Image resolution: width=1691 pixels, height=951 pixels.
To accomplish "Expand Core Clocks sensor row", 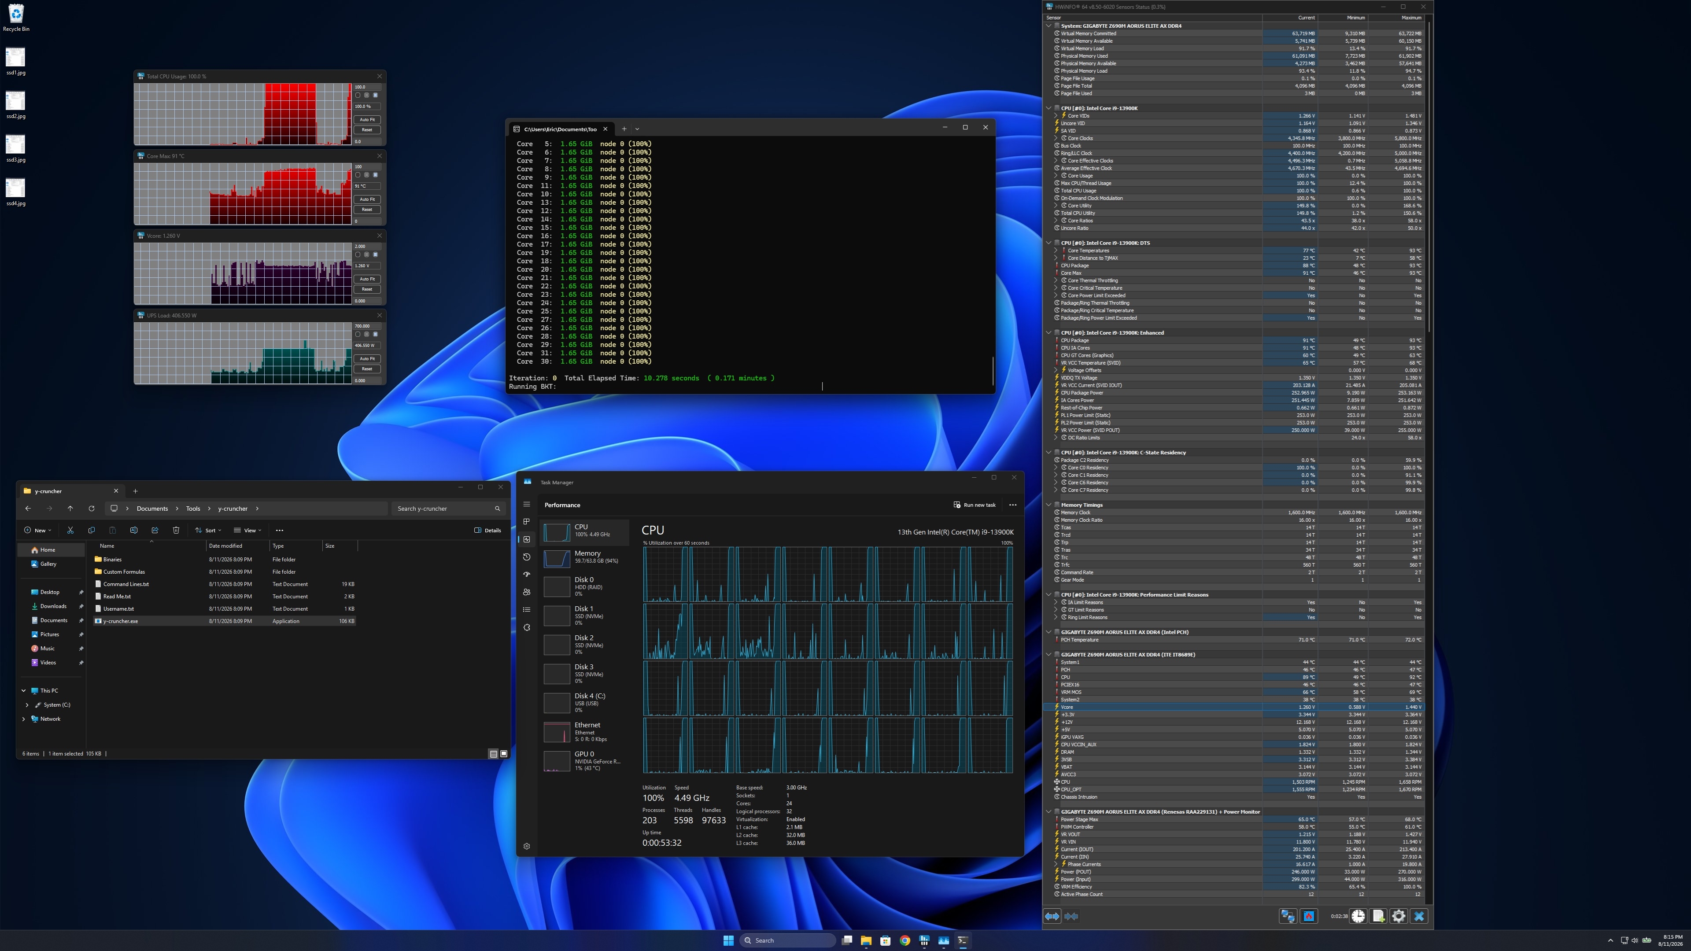I will pos(1056,138).
